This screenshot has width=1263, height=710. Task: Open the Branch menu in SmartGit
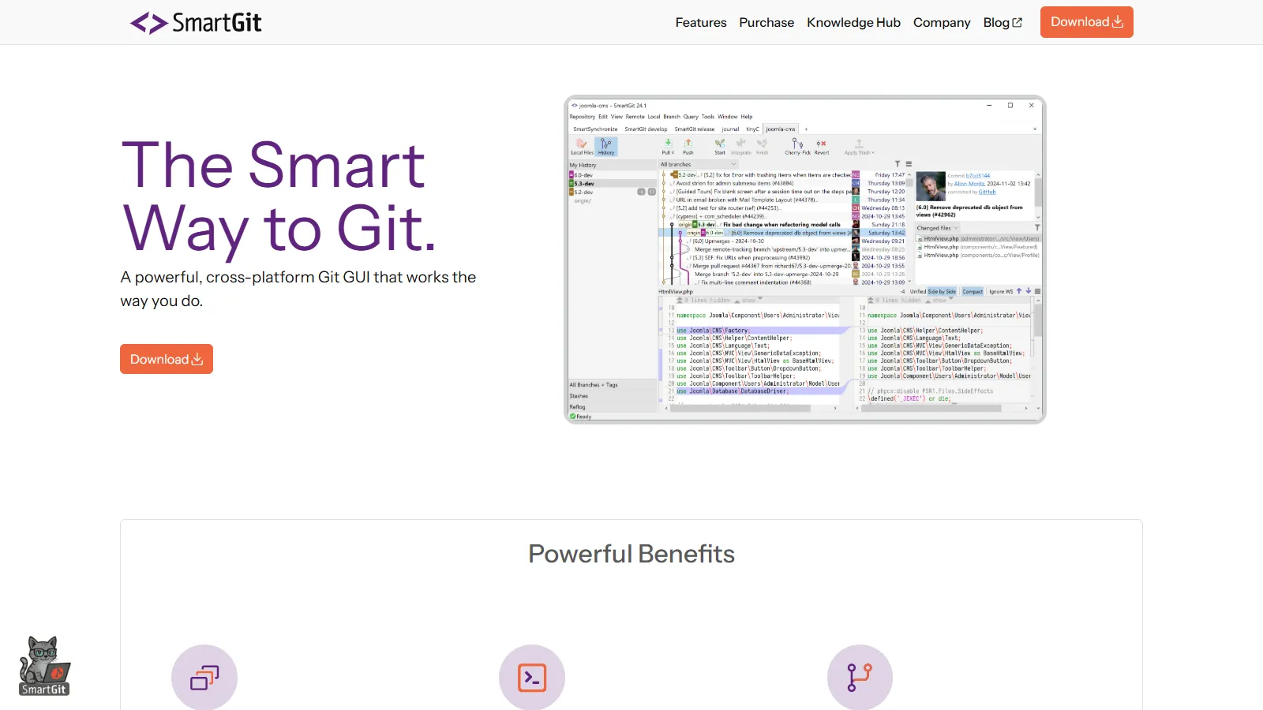(x=672, y=116)
